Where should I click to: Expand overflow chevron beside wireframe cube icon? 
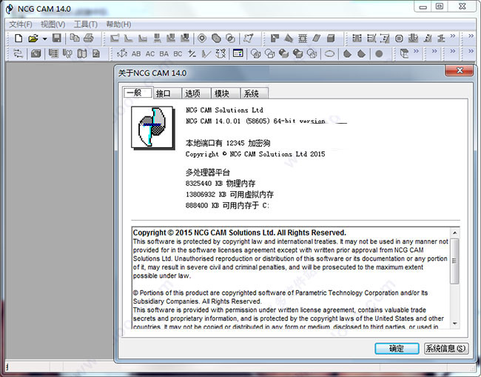(416, 51)
